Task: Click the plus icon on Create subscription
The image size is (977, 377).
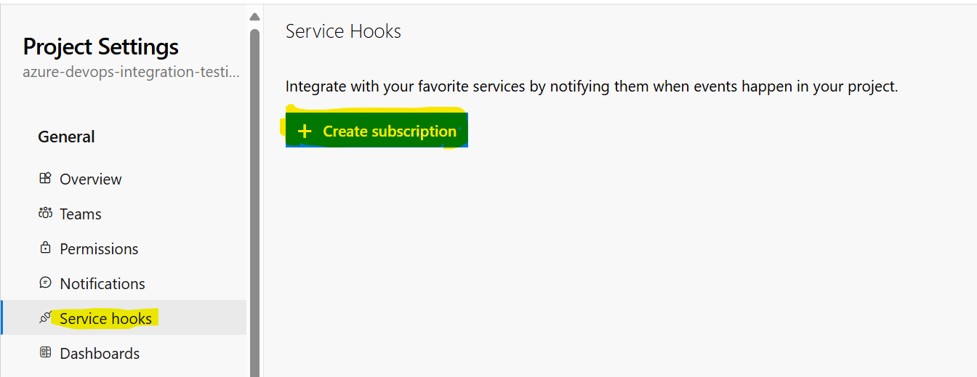Action: point(305,131)
